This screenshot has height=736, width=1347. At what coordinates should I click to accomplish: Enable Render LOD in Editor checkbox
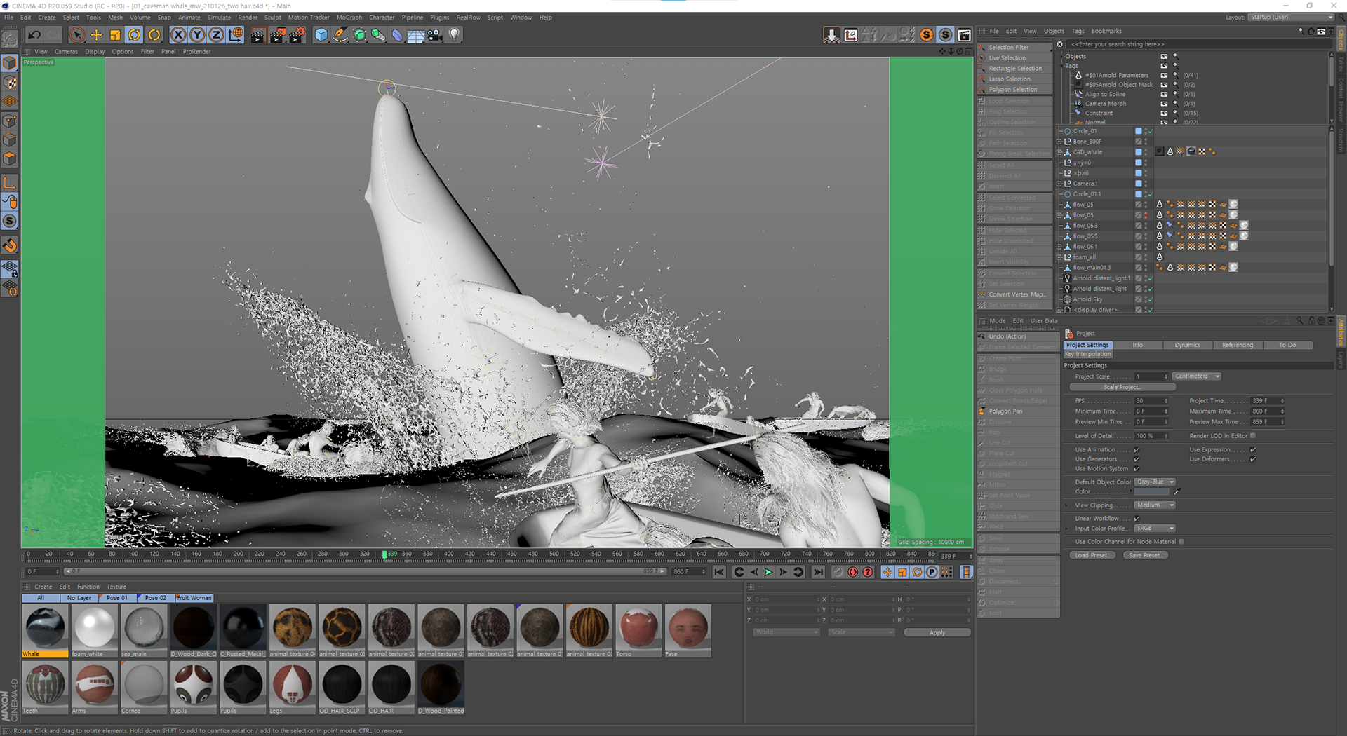point(1253,435)
